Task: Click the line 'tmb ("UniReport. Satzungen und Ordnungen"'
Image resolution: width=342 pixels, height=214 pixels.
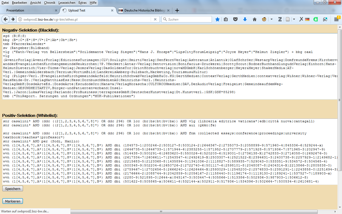Action: coord(69,96)
